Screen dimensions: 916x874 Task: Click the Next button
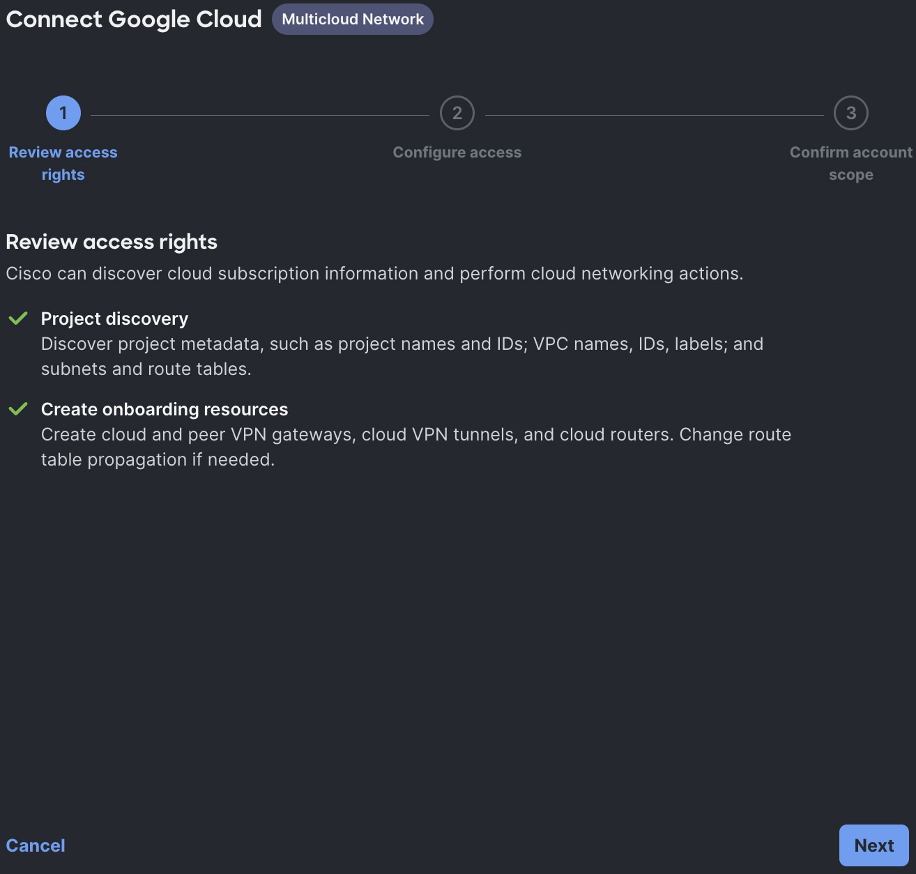pyautogui.click(x=873, y=845)
